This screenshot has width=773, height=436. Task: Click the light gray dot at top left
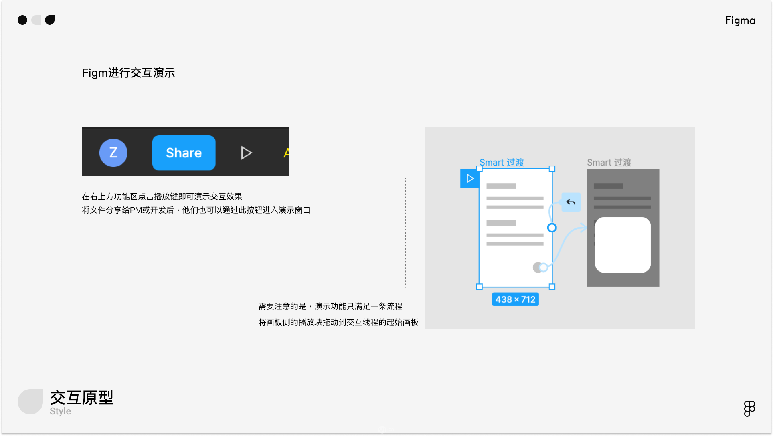click(36, 20)
